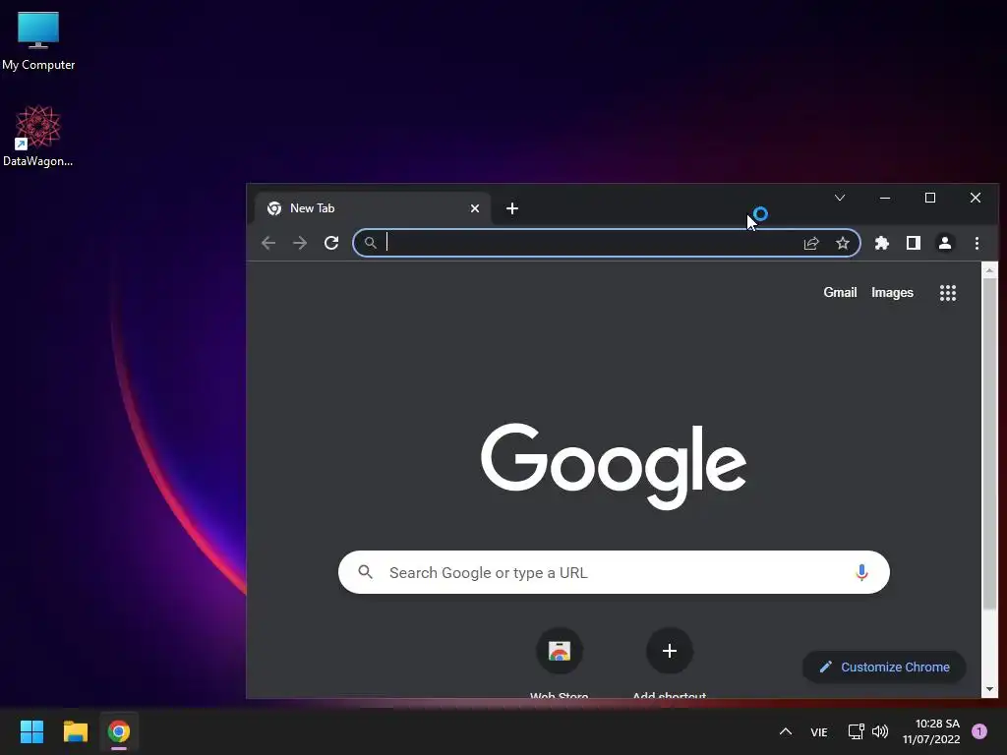This screenshot has width=1007, height=755.
Task: Click the scrollbar up arrow
Action: pos(989,270)
